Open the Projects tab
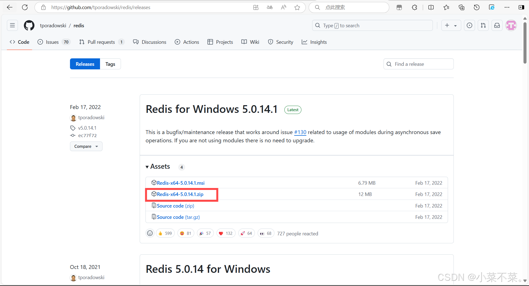This screenshot has height=286, width=529. (220, 42)
